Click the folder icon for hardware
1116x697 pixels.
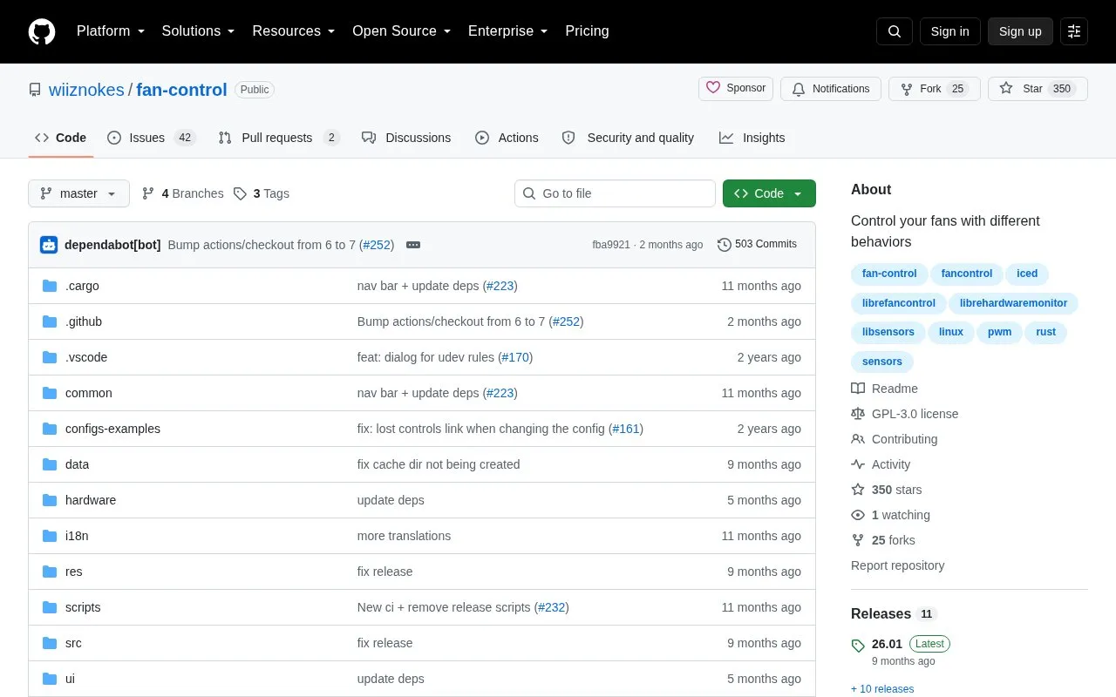coord(50,500)
